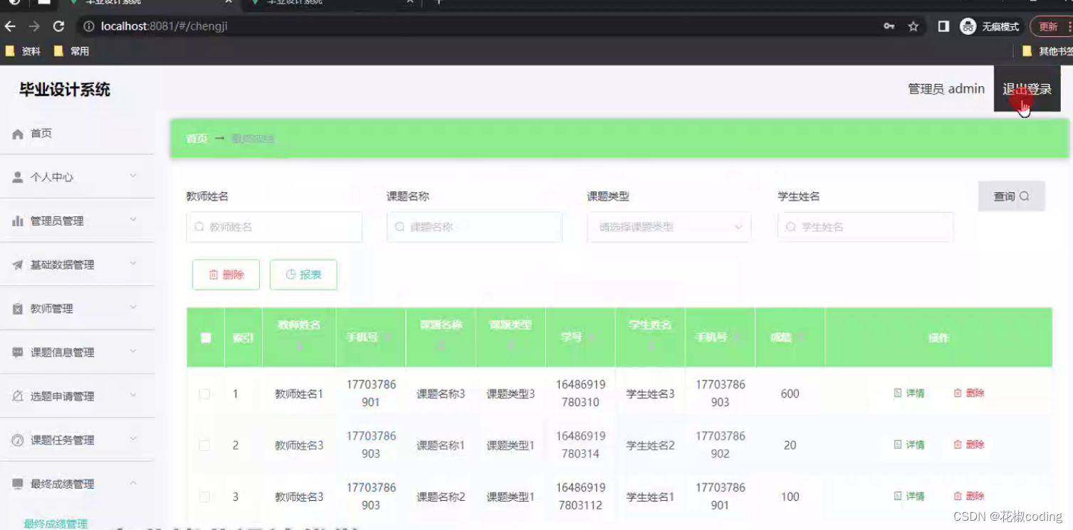Screen dimensions: 1073x530
Task: Check the checkbox for 教师姓名1 row
Action: coord(204,393)
